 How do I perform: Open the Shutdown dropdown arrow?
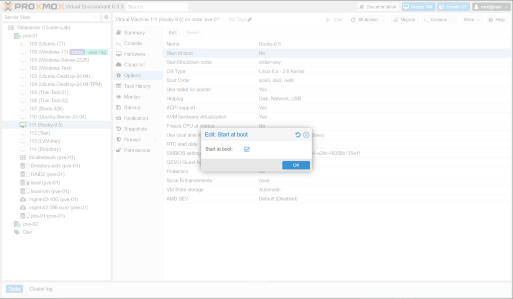[x=384, y=19]
